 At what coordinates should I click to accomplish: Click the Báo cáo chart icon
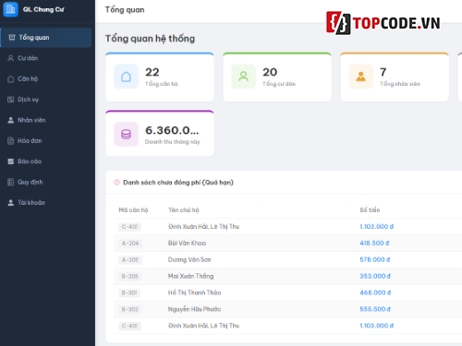tap(11, 161)
